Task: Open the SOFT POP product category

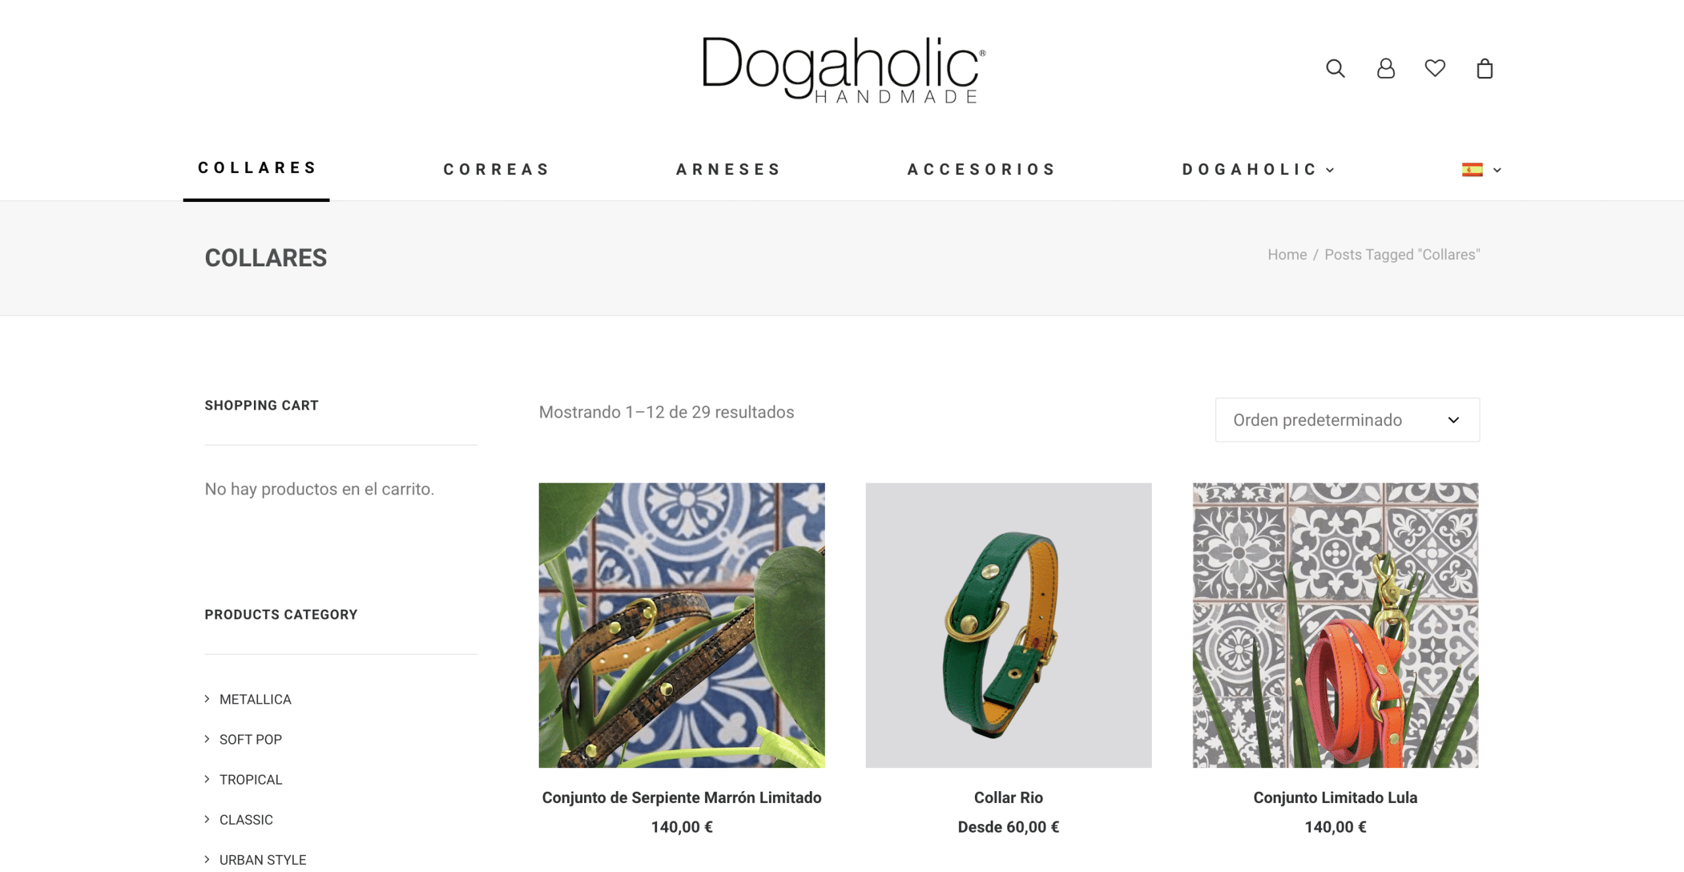Action: [x=251, y=739]
